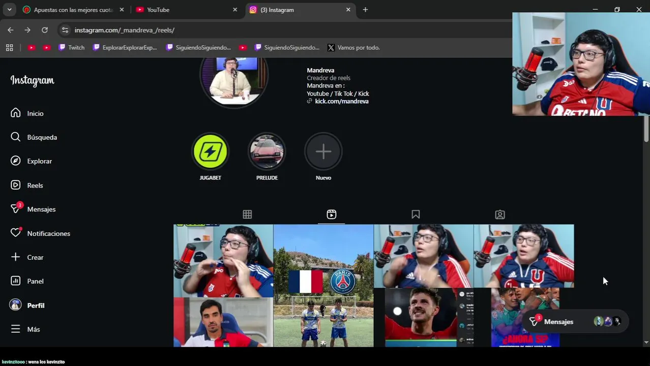Open Notificaciones heart icon
The width and height of the screenshot is (650, 366).
[x=16, y=233]
